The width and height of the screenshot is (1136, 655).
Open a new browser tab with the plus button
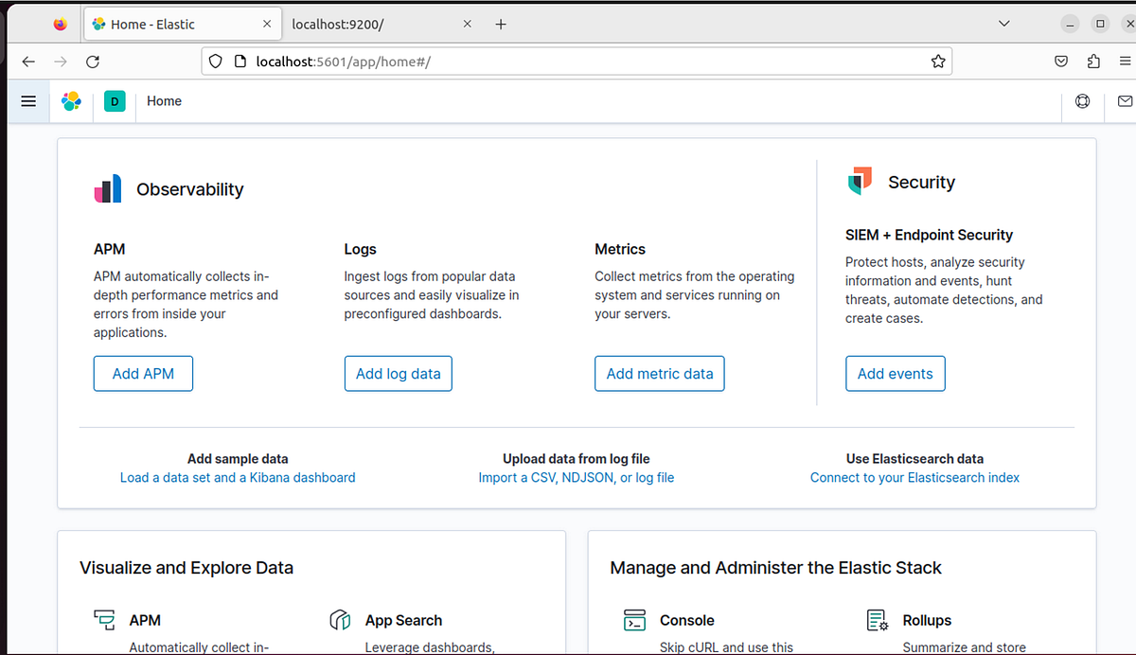pyautogui.click(x=501, y=23)
